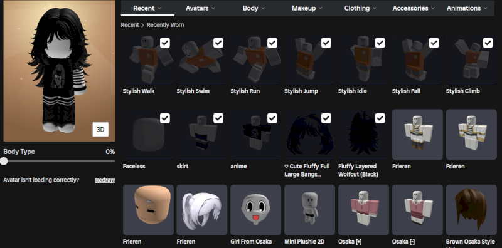Click the Faceless name label
The width and height of the screenshot is (502, 248).
pyautogui.click(x=134, y=166)
